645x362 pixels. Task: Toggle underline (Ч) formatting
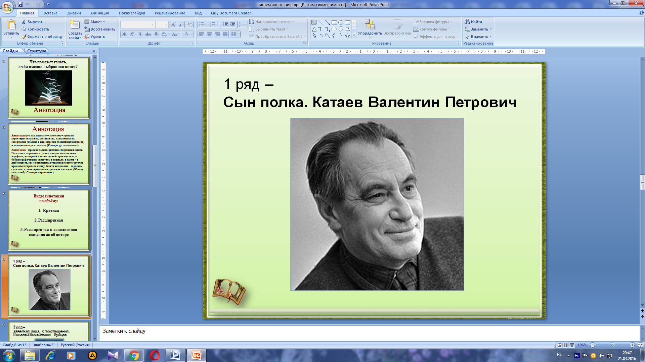coord(140,34)
